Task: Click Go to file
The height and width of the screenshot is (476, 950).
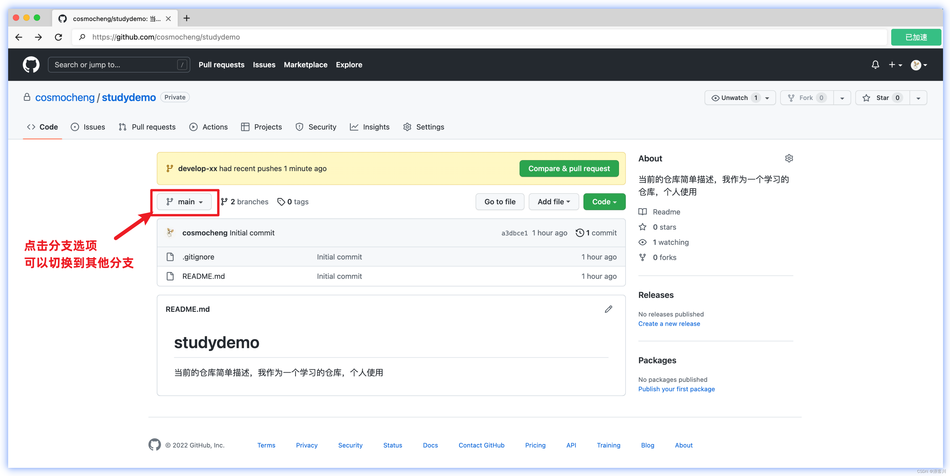Action: pyautogui.click(x=500, y=201)
